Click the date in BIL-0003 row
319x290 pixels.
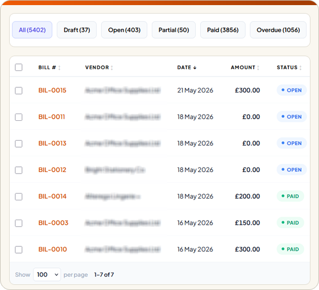tap(195, 223)
